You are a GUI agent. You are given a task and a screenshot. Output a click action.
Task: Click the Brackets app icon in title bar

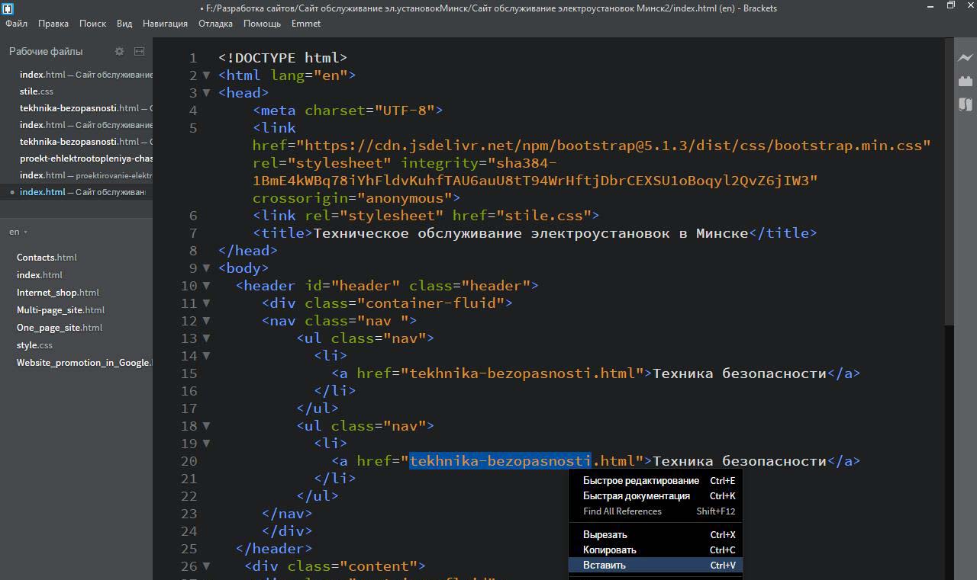coord(8,8)
